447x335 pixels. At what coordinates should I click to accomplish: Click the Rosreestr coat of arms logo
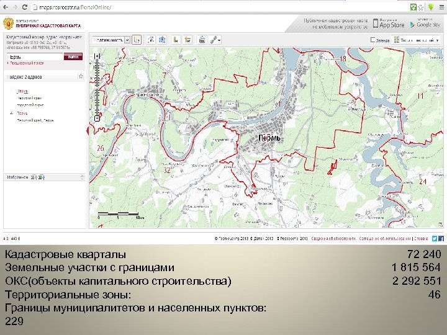coord(8,24)
